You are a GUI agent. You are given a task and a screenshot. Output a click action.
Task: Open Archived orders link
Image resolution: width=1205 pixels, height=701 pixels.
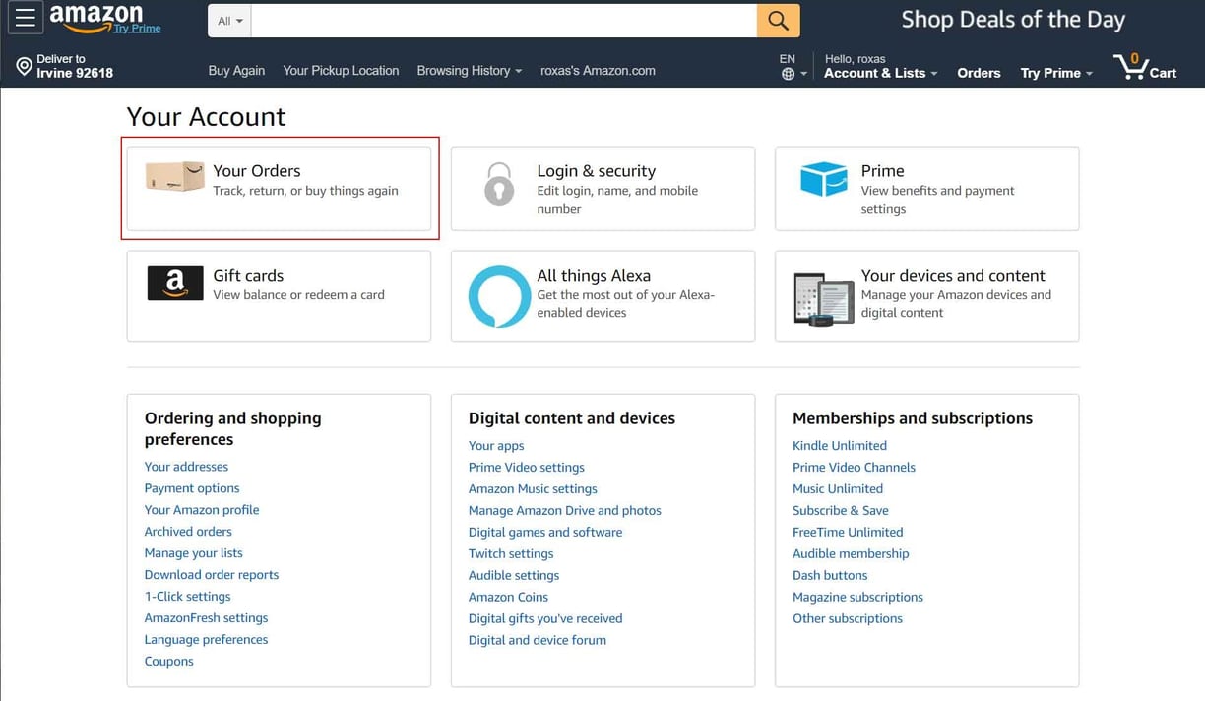tap(188, 532)
